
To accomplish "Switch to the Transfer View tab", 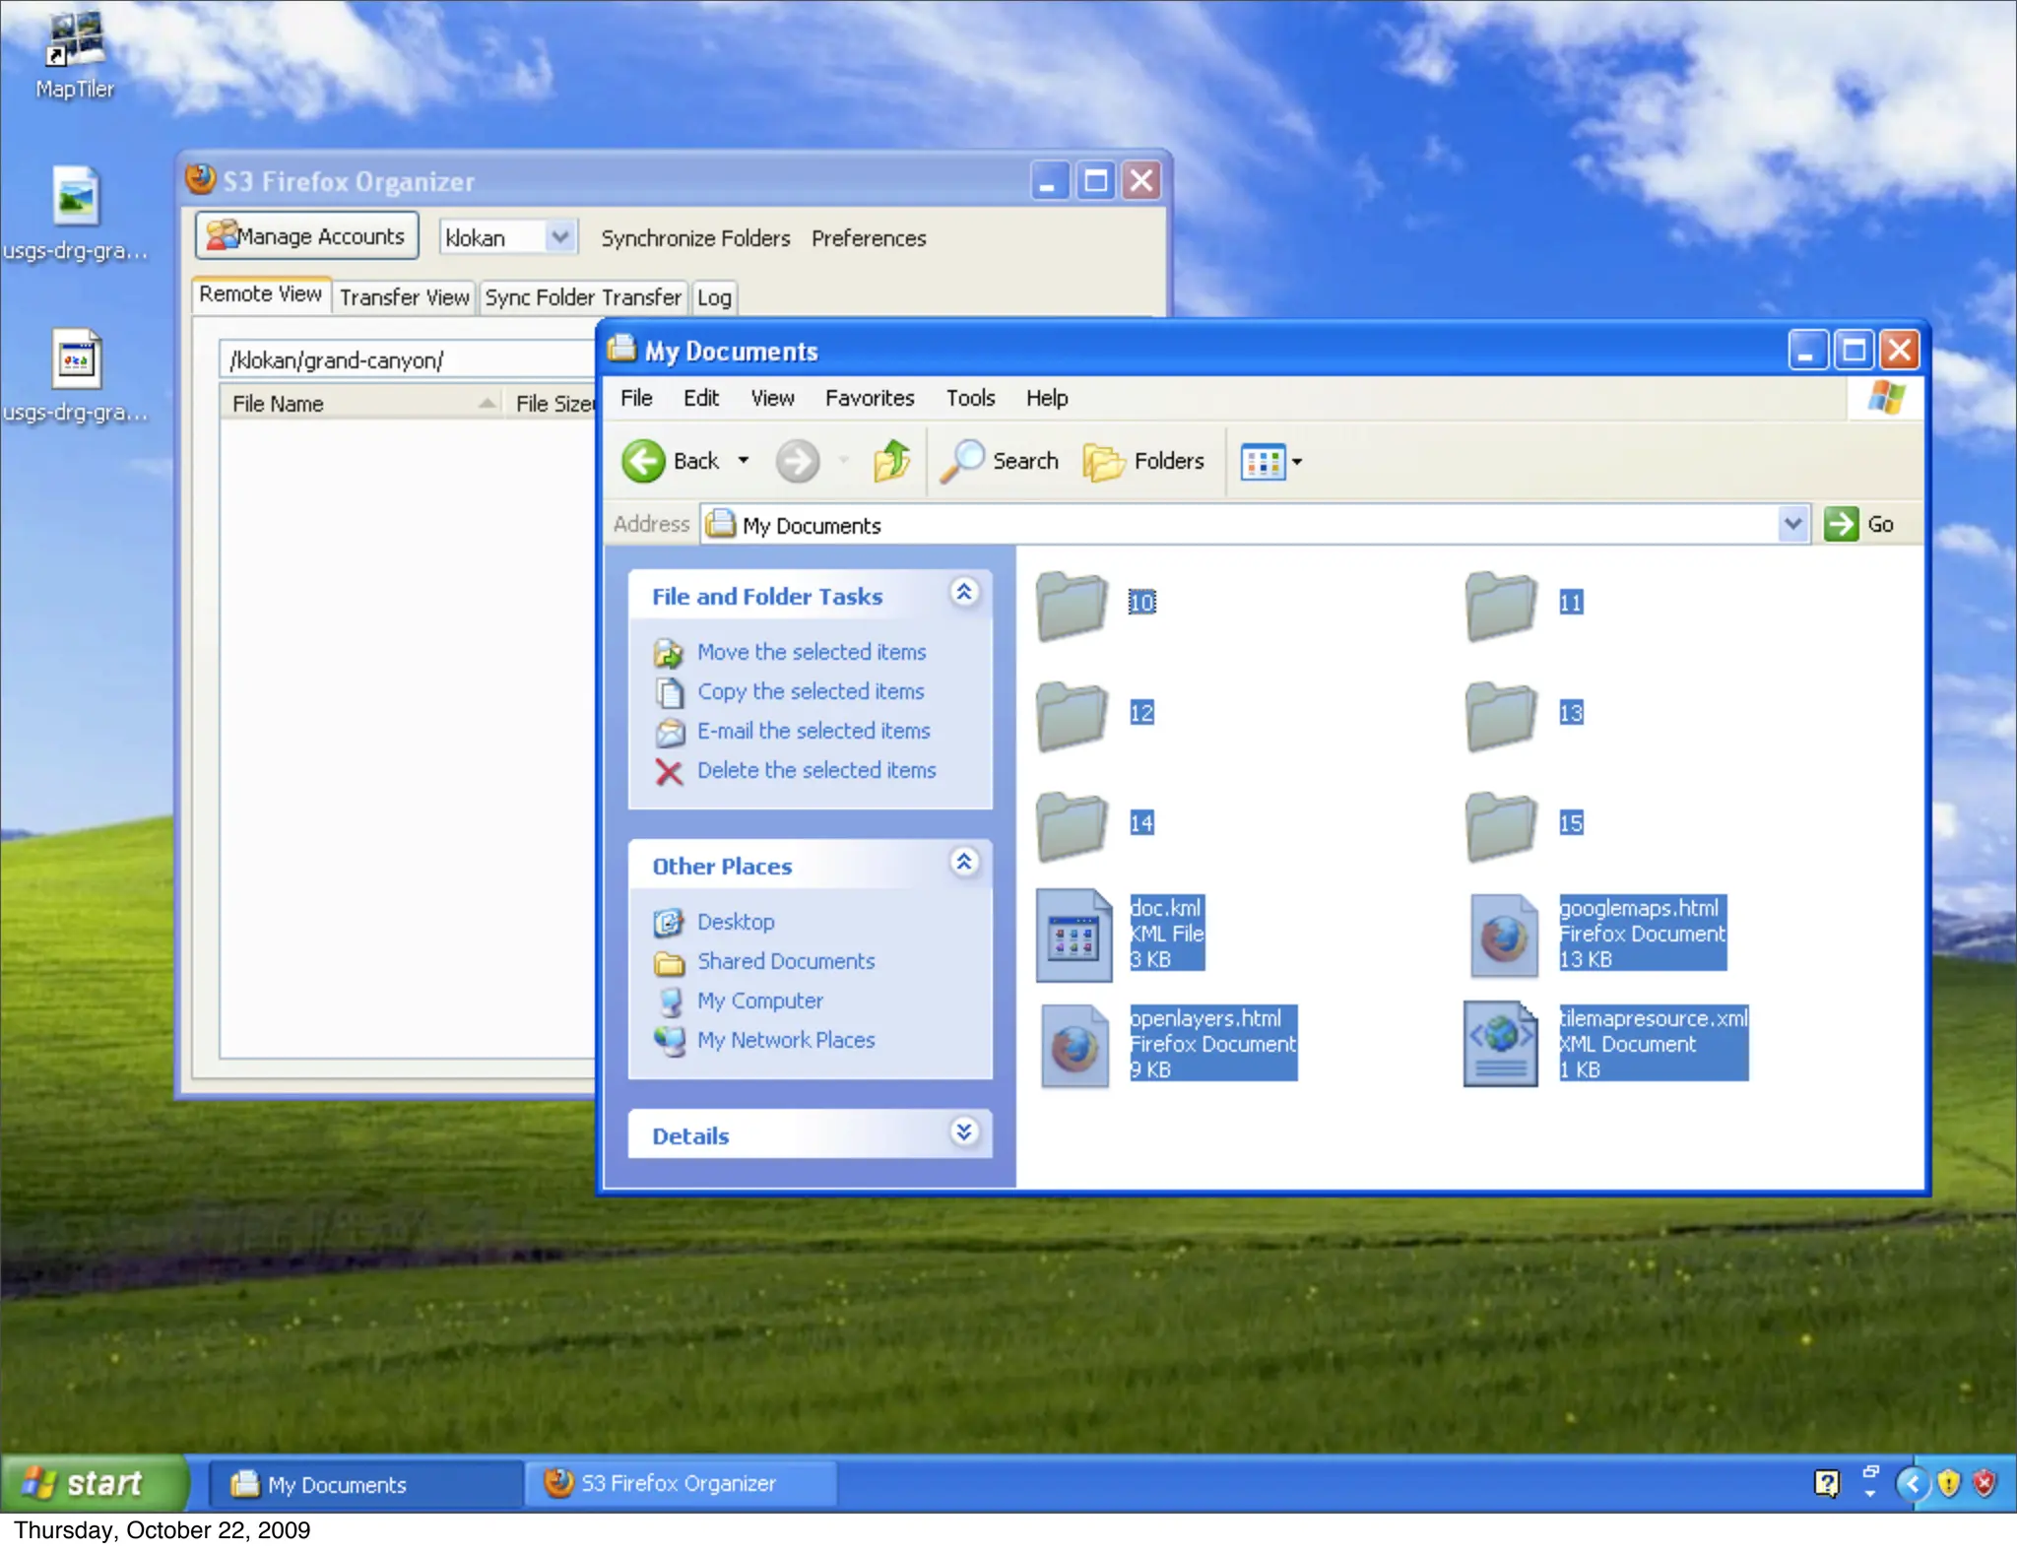I will pos(404,297).
